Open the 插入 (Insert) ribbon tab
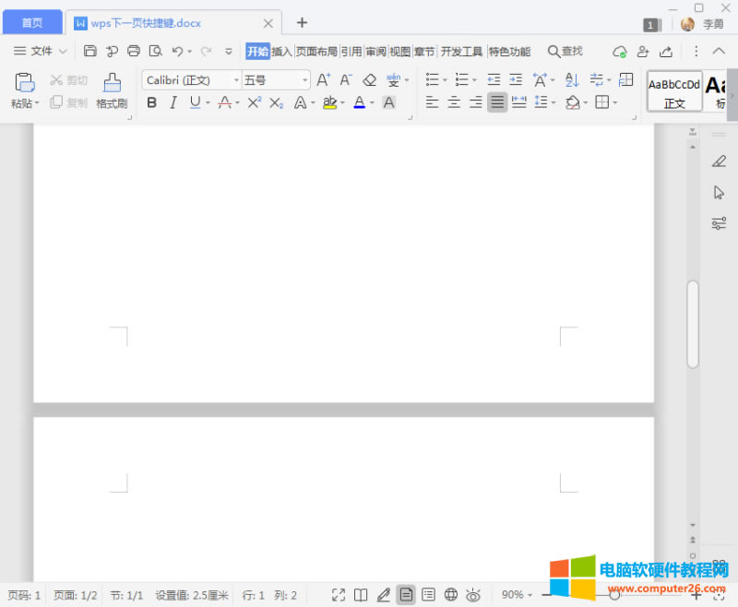The width and height of the screenshot is (738, 607). [281, 52]
